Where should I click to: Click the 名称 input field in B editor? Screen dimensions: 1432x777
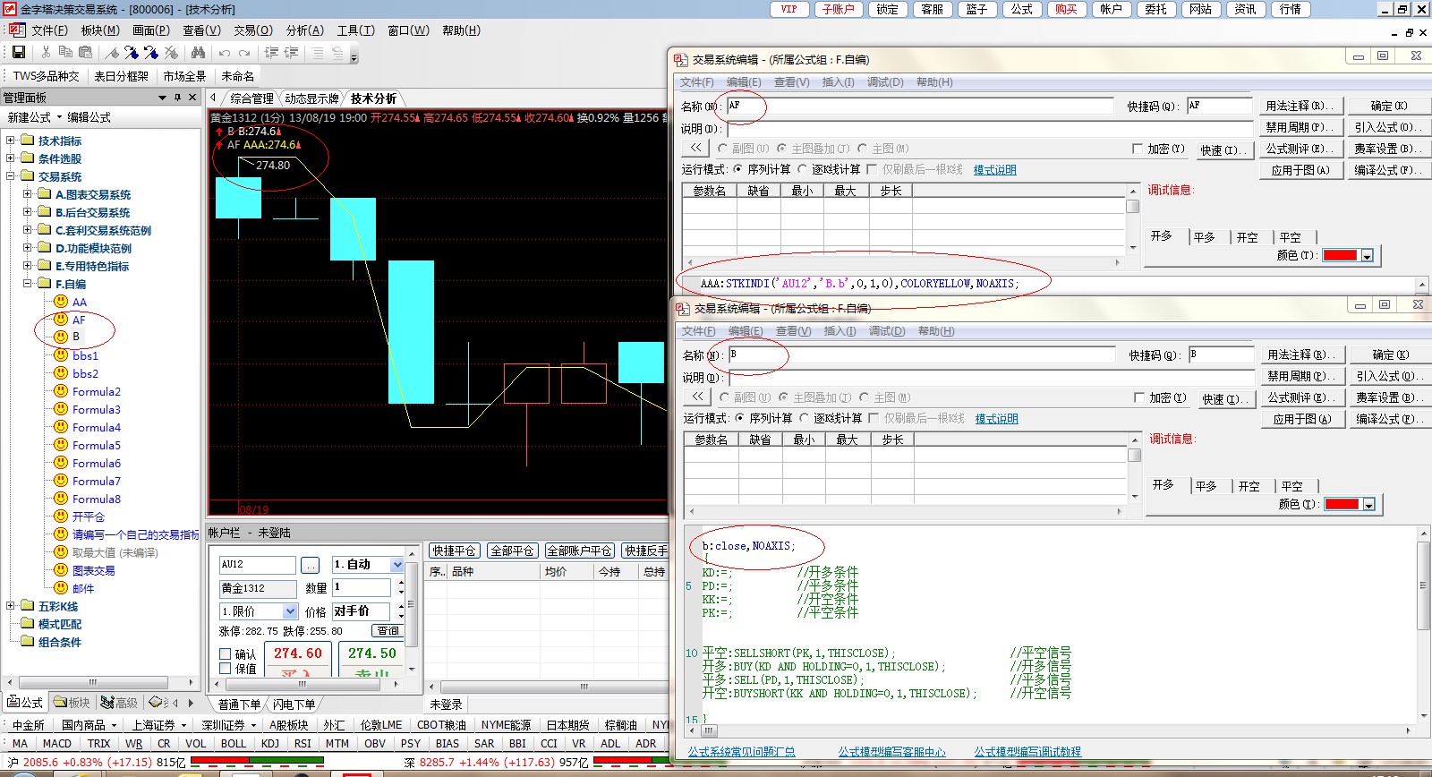(x=922, y=355)
